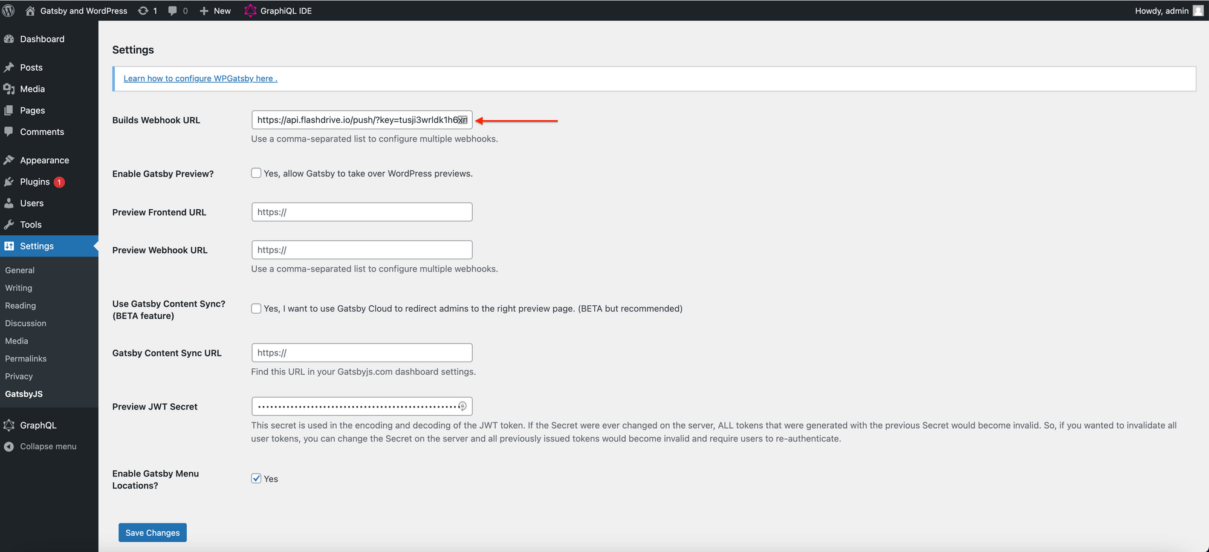
Task: Click the Save Changes button
Action: pos(152,533)
